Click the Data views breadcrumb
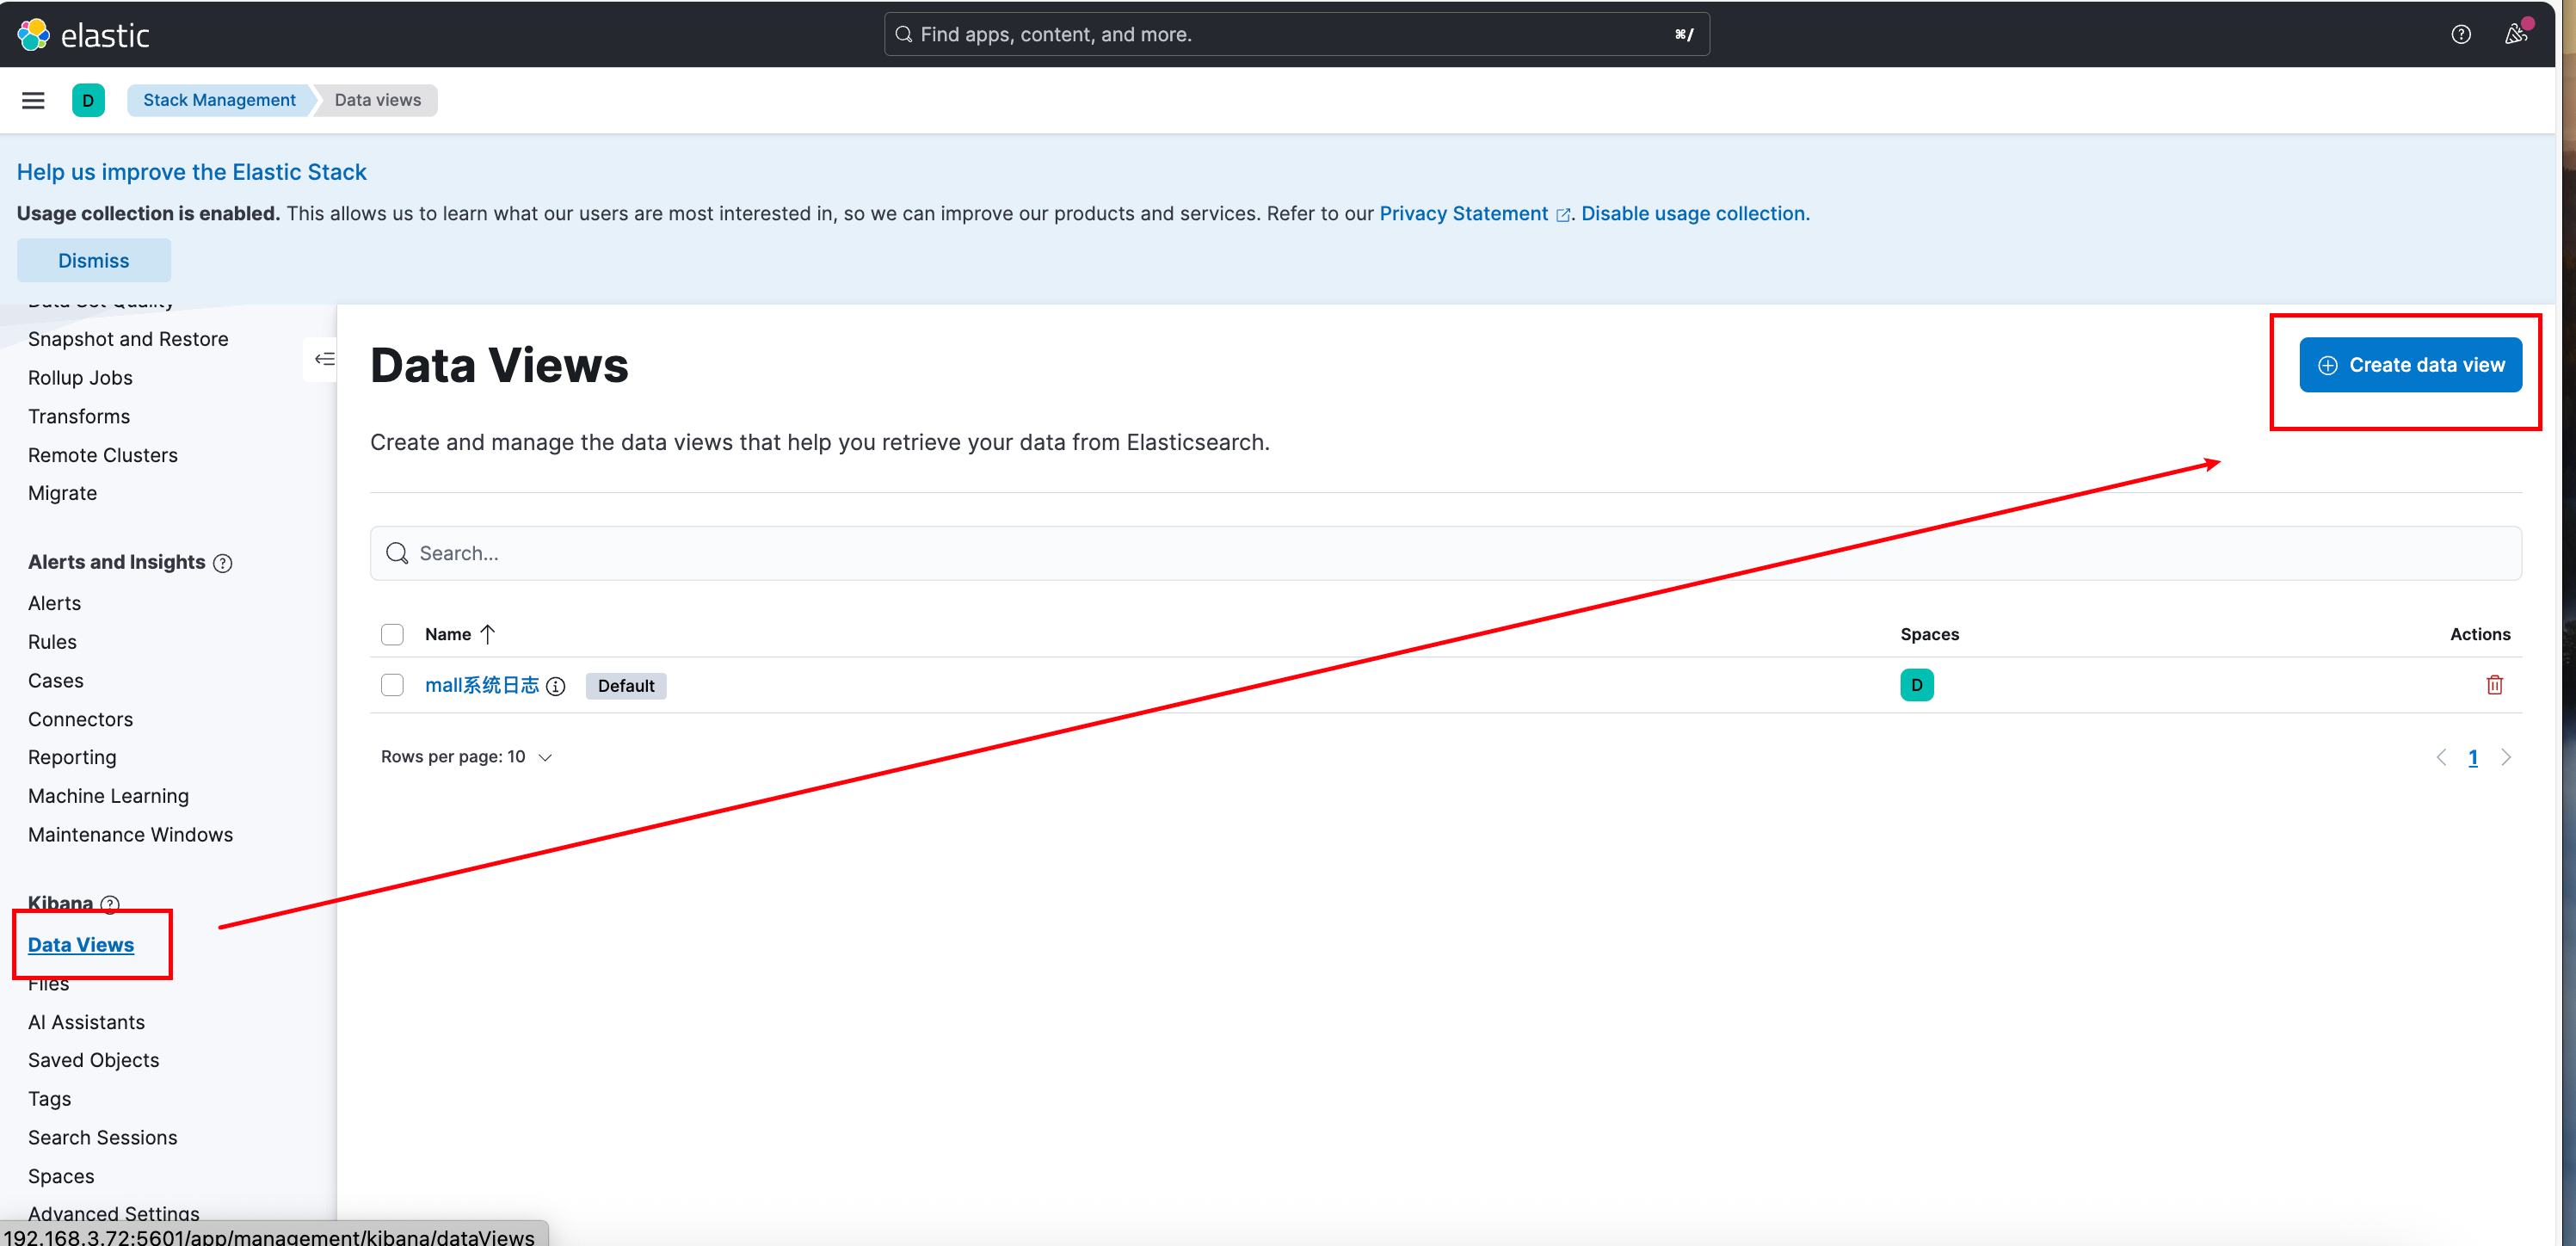The image size is (2576, 1246). coord(377,100)
